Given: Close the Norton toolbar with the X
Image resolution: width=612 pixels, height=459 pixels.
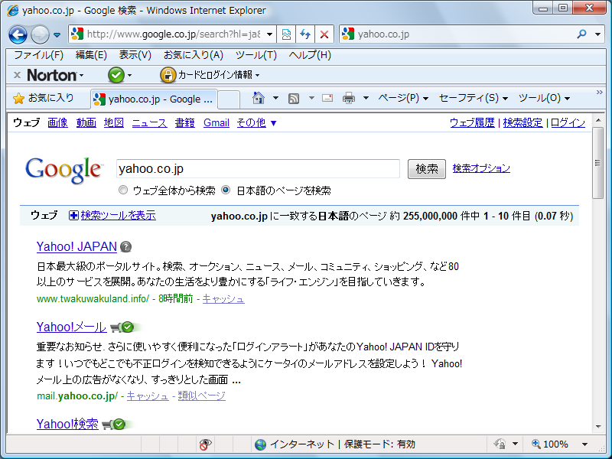Looking at the screenshot, I should point(17,75).
